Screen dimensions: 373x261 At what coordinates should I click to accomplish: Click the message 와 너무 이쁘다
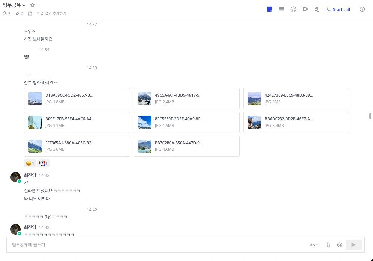(x=37, y=199)
